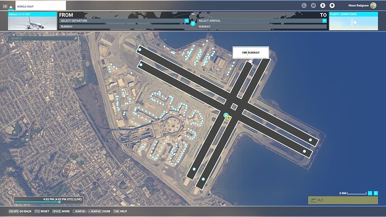Open More options in bottom bar
This screenshot has width=386, height=217.
point(61,211)
